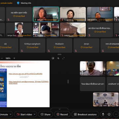Viewport: 119px width, 119px height.
Task: Unmute the microphone
Action: [4, 114]
